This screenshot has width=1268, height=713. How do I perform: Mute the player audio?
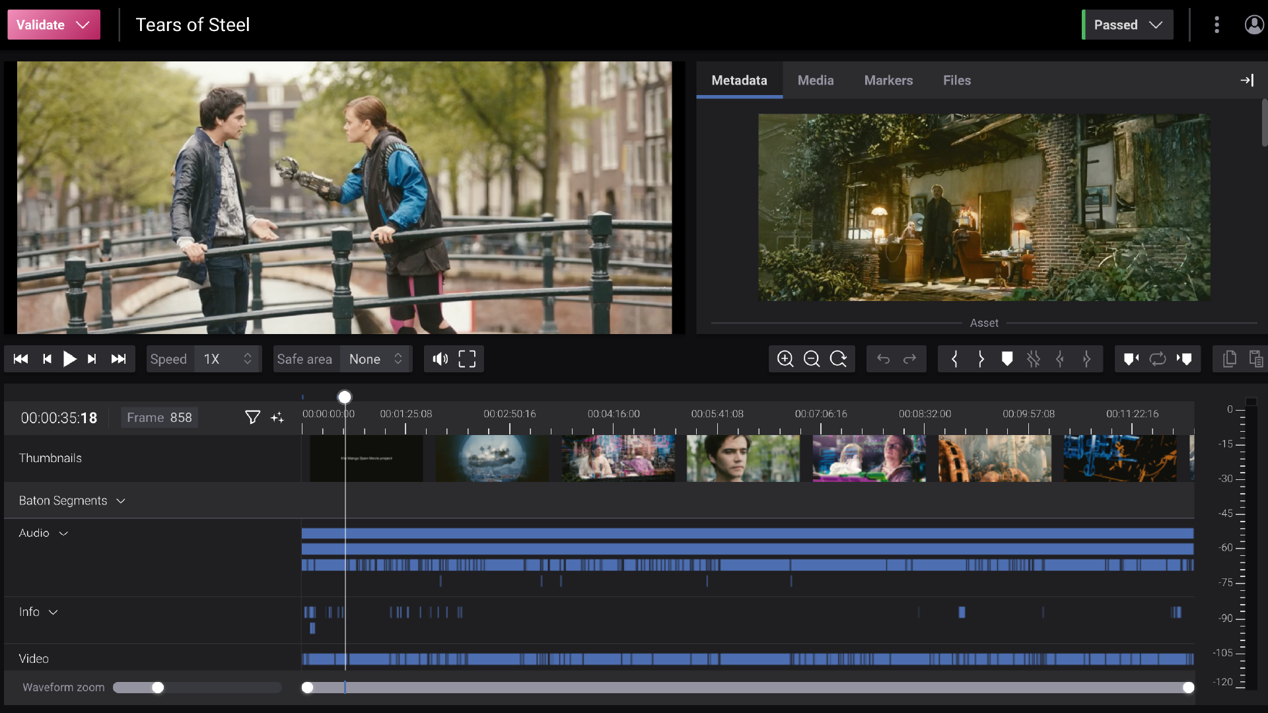[x=440, y=359]
